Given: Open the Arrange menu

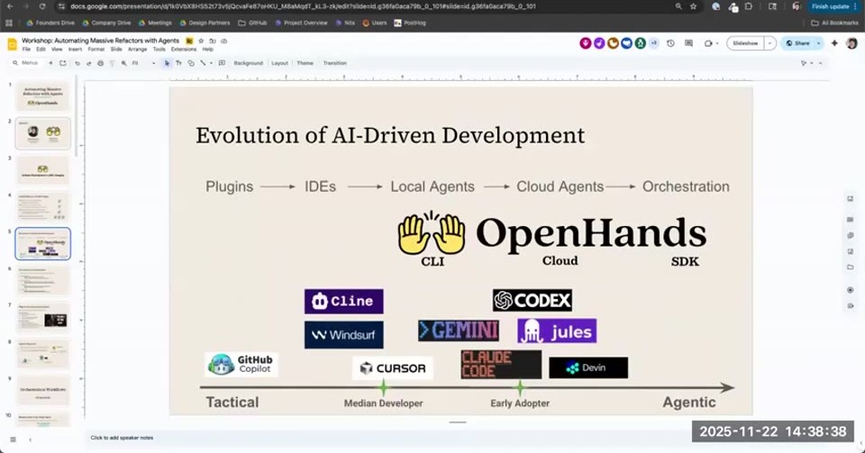Looking at the screenshot, I should [137, 49].
